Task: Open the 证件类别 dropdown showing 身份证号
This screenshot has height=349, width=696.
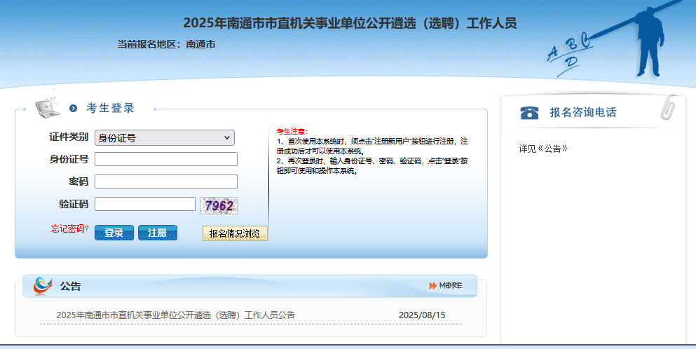Action: tap(165, 138)
